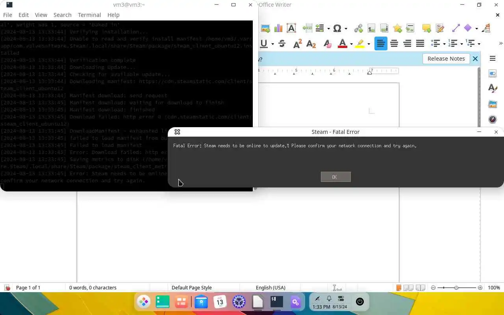
Task: Open the sidebar Properties deck
Action: pyautogui.click(x=493, y=74)
